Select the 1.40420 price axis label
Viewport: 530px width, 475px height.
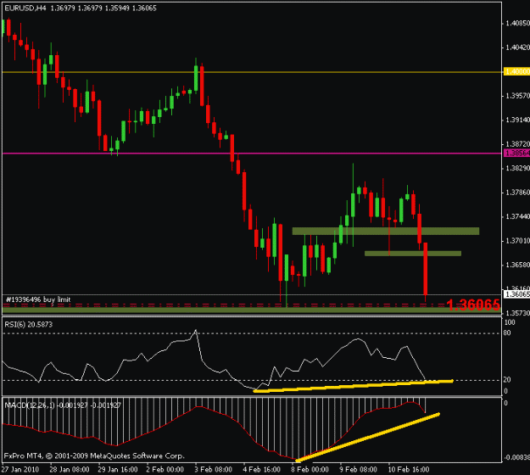[517, 47]
